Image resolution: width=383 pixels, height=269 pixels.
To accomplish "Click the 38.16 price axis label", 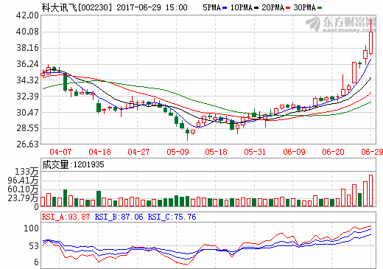I will coord(27,48).
